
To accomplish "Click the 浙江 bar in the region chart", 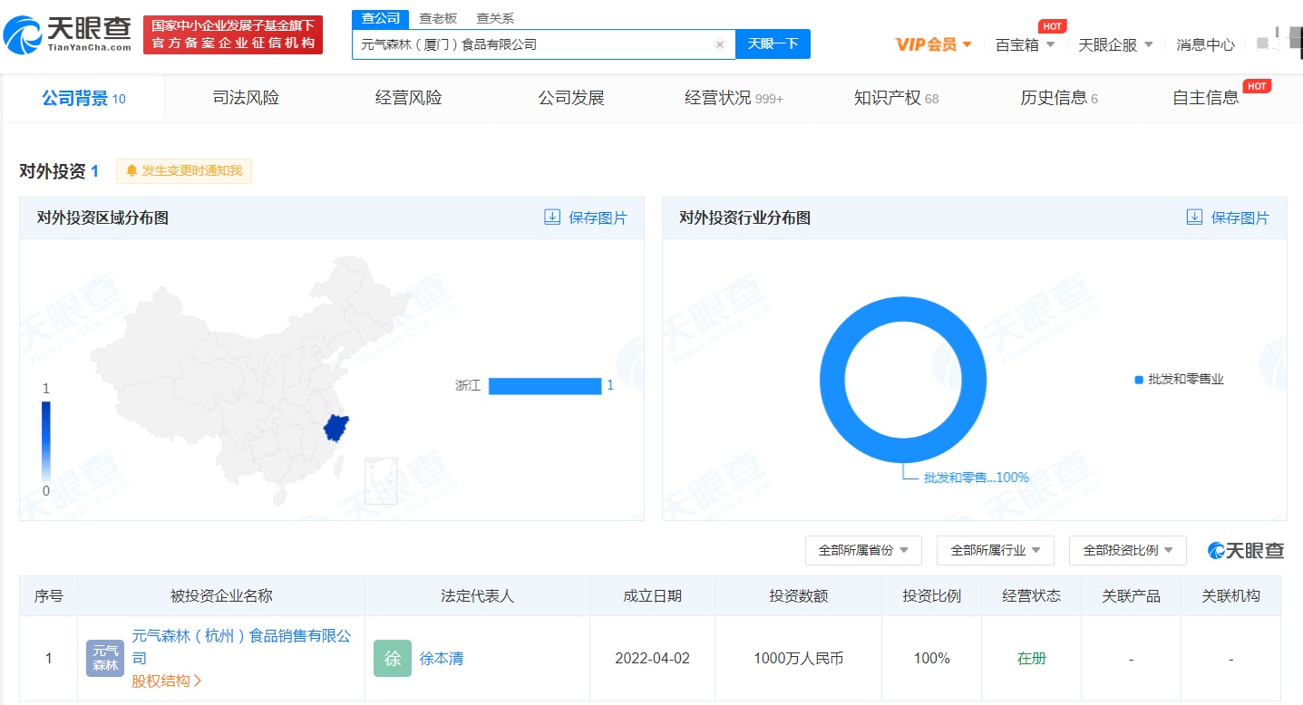I will point(545,386).
